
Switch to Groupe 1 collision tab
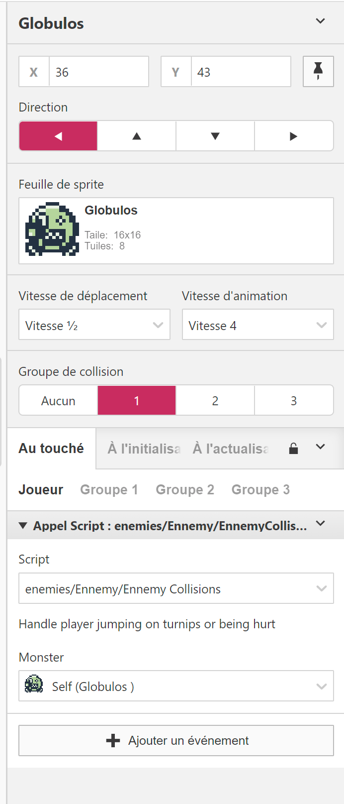point(109,490)
